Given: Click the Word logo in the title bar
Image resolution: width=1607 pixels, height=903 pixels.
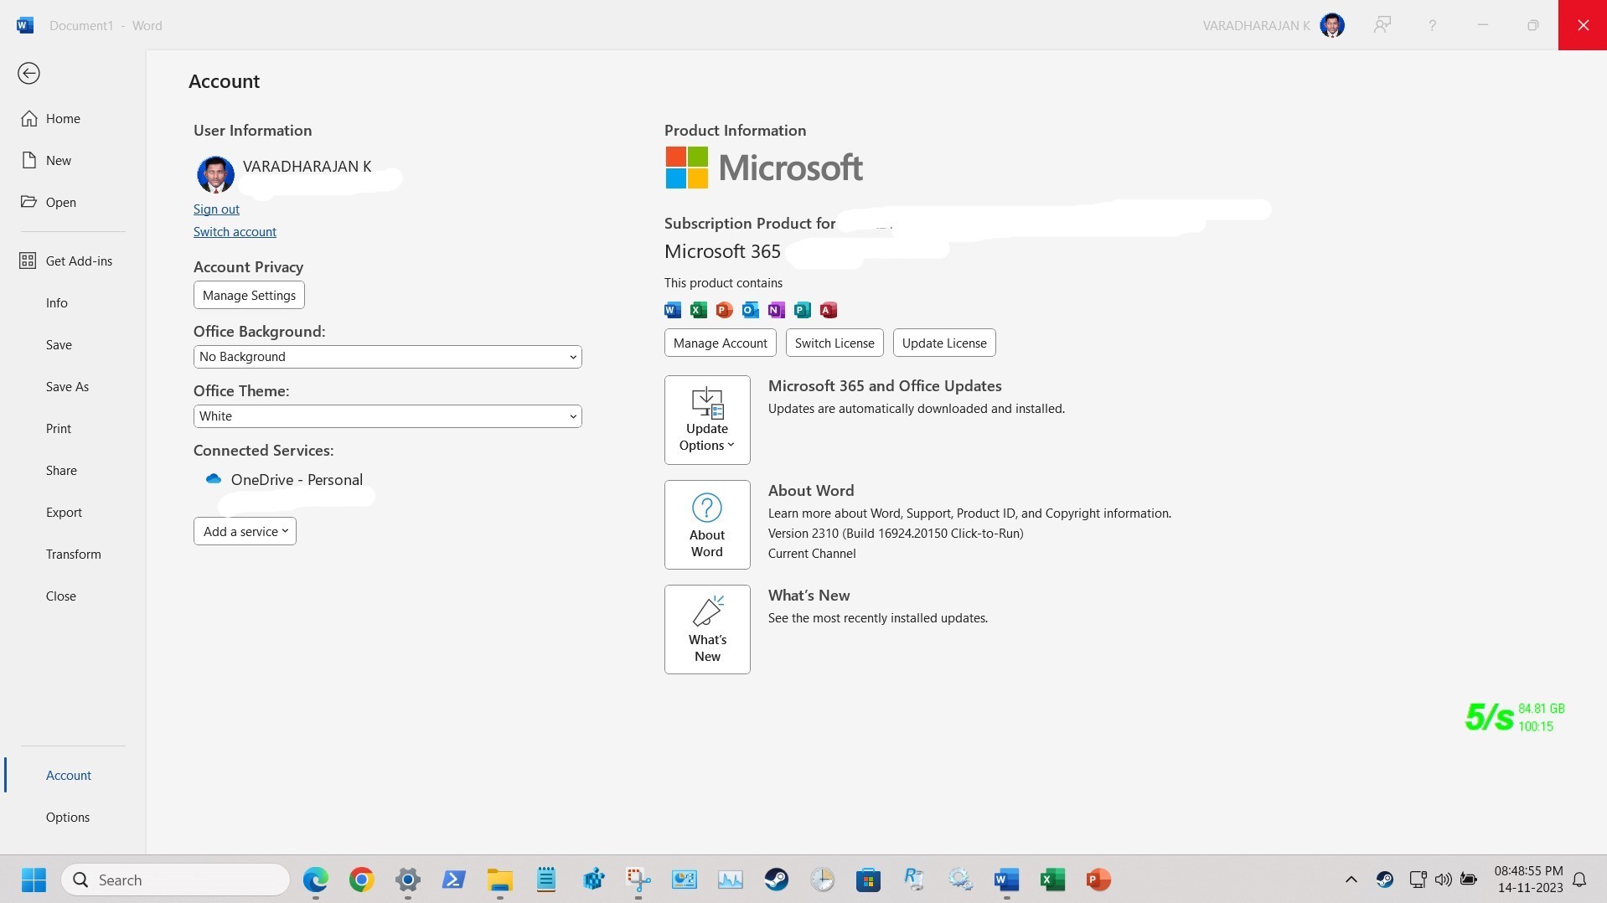Looking at the screenshot, I should coord(25,25).
